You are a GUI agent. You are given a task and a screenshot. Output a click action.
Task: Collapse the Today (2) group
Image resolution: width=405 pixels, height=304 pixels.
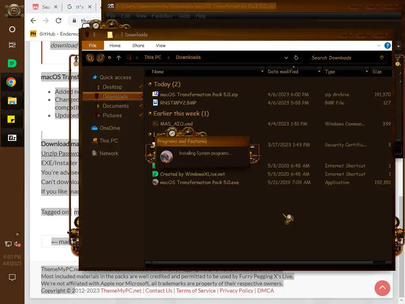coord(150,84)
